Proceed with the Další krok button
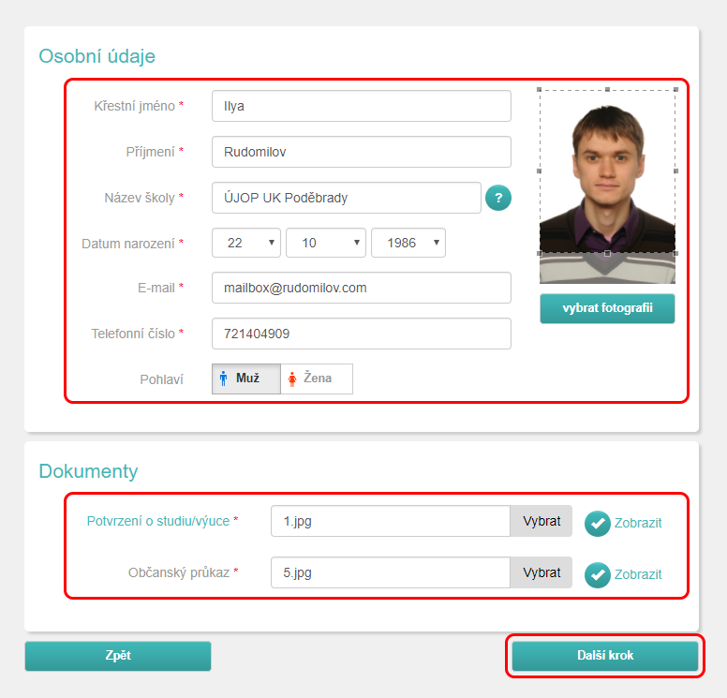 pos(605,656)
